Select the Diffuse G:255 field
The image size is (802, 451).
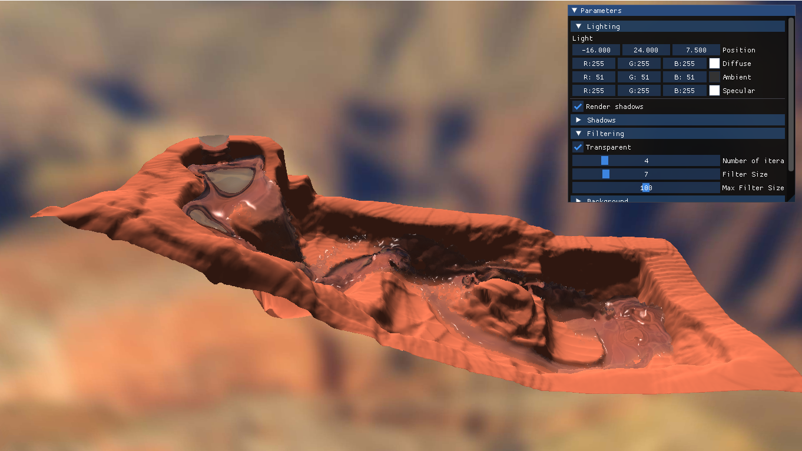[x=639, y=64]
